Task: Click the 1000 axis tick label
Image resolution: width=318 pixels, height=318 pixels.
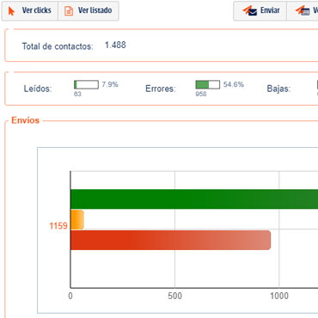Action: point(279,296)
